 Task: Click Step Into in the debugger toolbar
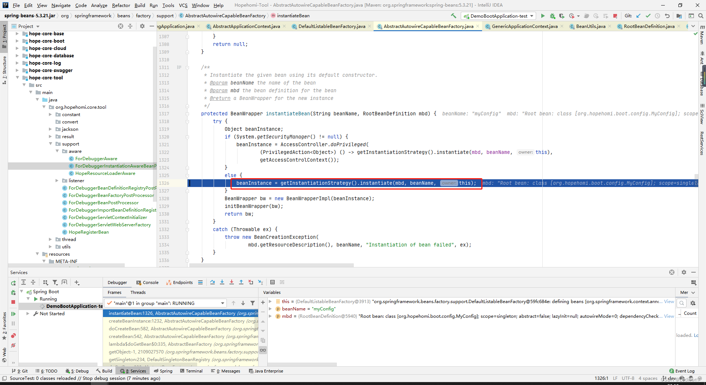[x=222, y=282]
